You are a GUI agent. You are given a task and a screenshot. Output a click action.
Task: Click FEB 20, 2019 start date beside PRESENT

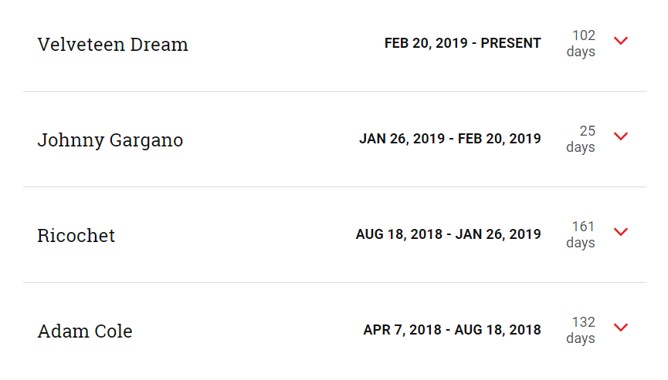(x=426, y=43)
